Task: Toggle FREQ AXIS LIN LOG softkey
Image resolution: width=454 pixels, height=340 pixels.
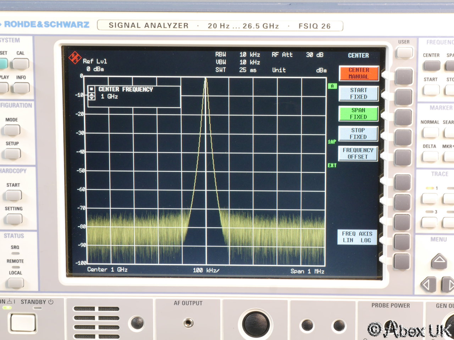Action: pos(357,237)
